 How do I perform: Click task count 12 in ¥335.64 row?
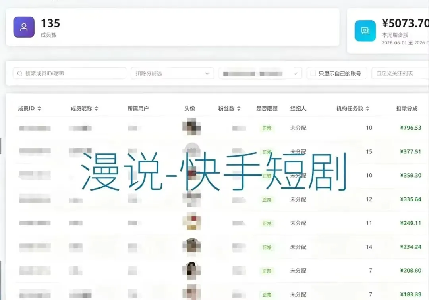(369, 199)
